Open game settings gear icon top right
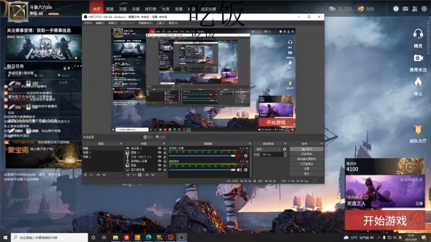 (424, 9)
